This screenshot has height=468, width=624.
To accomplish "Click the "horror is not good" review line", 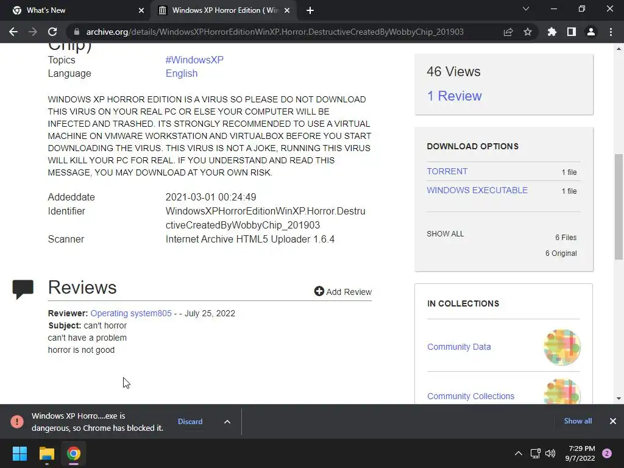I will click(x=81, y=350).
